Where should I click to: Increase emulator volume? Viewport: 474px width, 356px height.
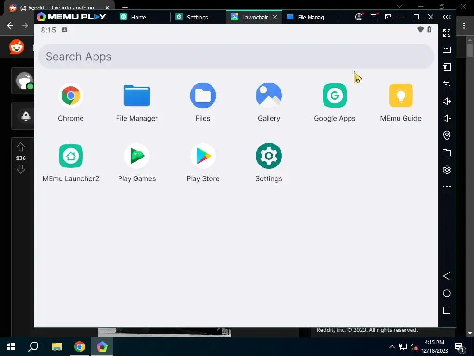(447, 101)
